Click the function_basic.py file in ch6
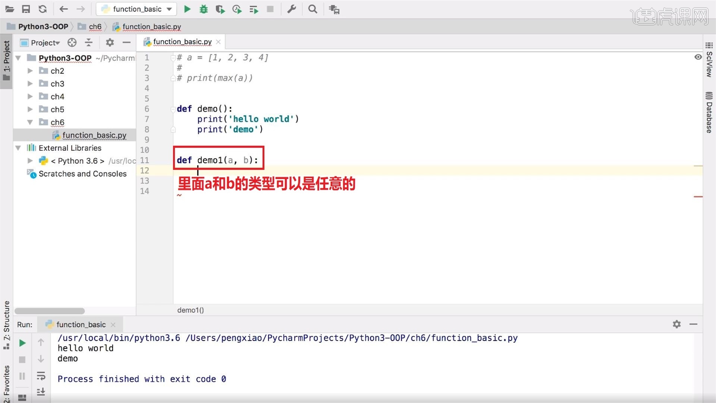Screen dimensions: 716x403 coord(94,135)
